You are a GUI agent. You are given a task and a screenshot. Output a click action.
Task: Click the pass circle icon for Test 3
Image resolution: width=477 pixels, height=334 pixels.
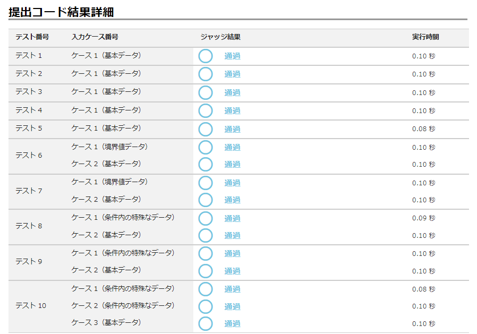[206, 92]
